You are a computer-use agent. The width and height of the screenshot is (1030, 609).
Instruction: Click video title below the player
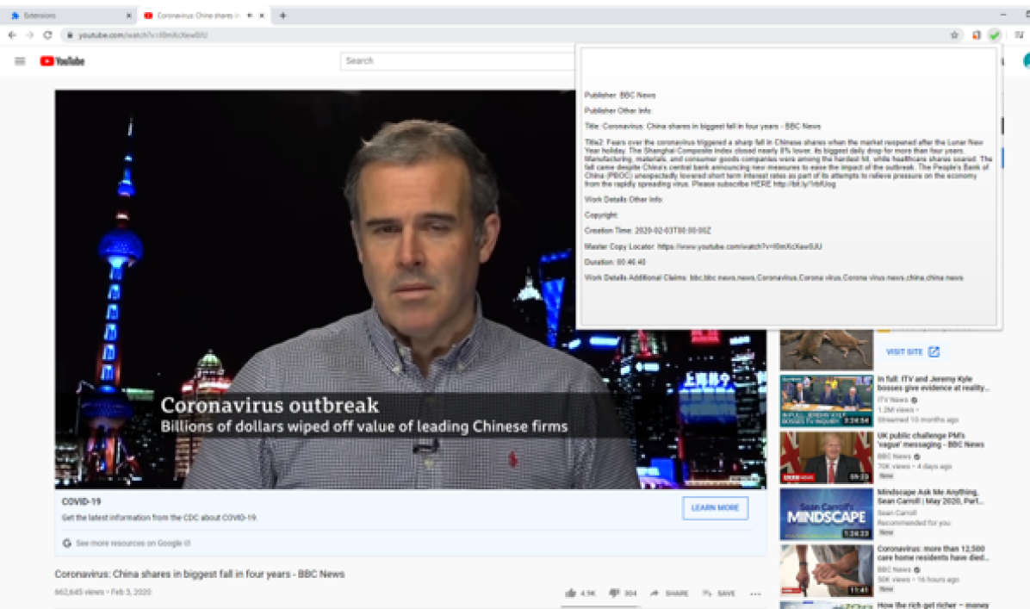tap(200, 574)
